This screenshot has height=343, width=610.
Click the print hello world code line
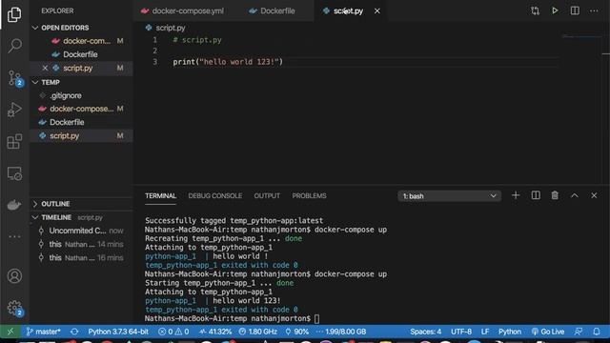pos(228,62)
